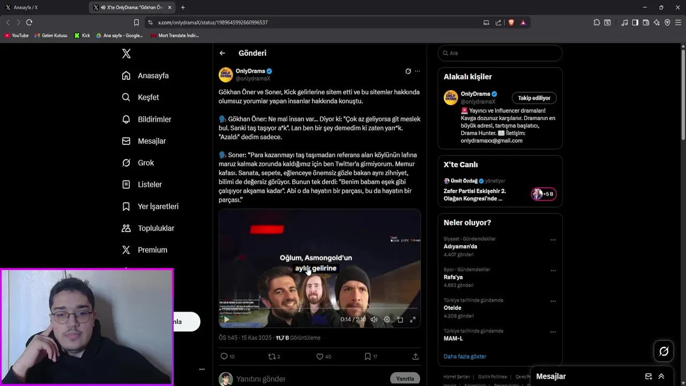Screen dimensions: 686x386
Task: Click the Yanıtla button
Action: 405,379
